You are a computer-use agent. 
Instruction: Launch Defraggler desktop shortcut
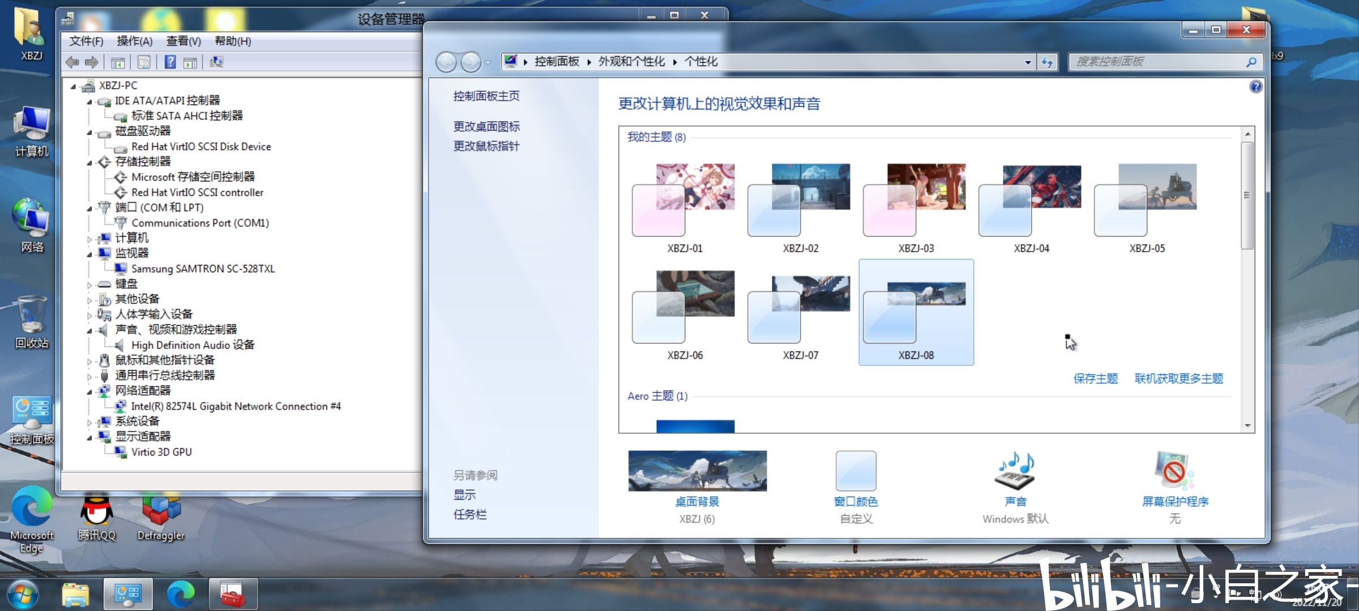click(x=161, y=518)
